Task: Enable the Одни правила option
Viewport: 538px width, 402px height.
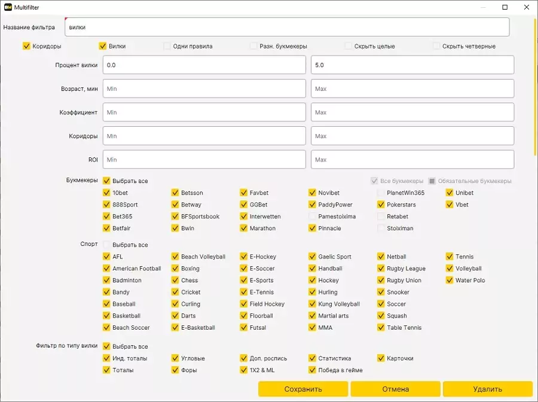Action: [x=167, y=46]
